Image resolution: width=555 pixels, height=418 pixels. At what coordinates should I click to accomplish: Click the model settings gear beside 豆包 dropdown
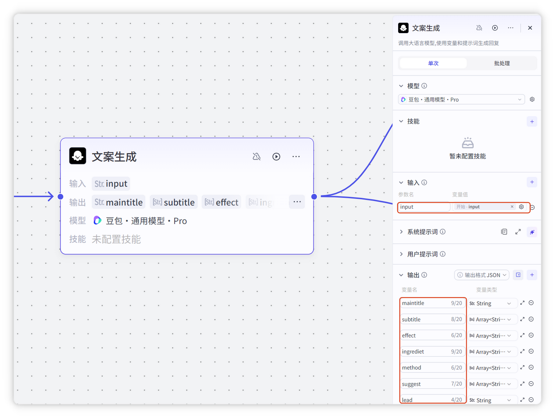click(532, 99)
